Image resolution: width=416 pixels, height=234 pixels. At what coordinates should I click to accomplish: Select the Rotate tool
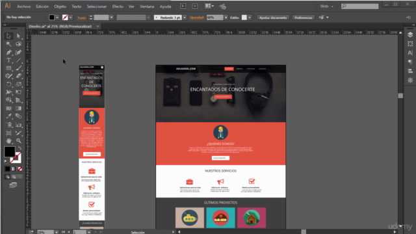[x=8, y=84]
